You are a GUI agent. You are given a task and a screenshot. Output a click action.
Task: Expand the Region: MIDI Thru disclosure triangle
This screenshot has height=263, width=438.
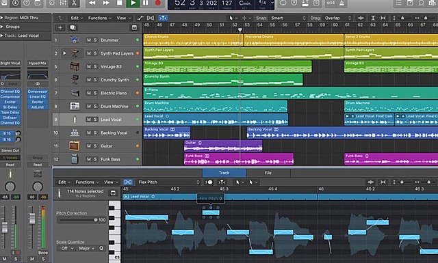click(x=1, y=18)
